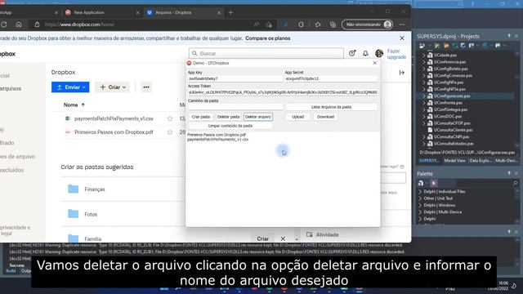The height and width of the screenshot is (294, 523).
Task: Open browser favorites star icon
Action: point(318,24)
